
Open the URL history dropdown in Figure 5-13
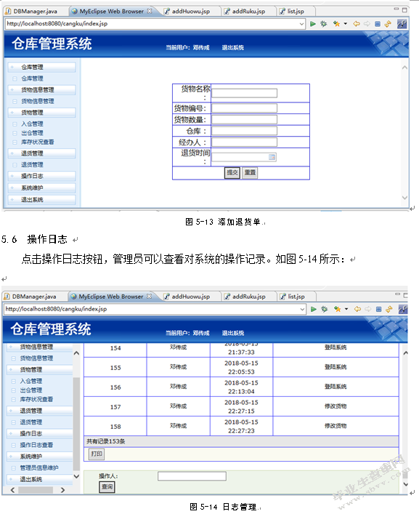click(301, 23)
